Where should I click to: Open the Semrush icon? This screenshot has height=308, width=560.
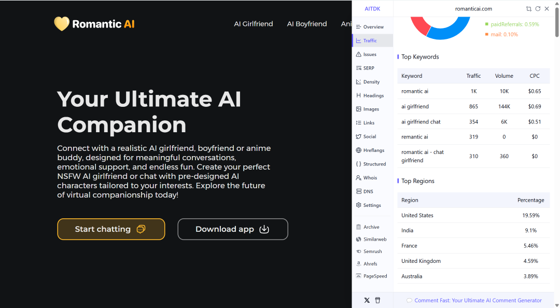click(359, 251)
